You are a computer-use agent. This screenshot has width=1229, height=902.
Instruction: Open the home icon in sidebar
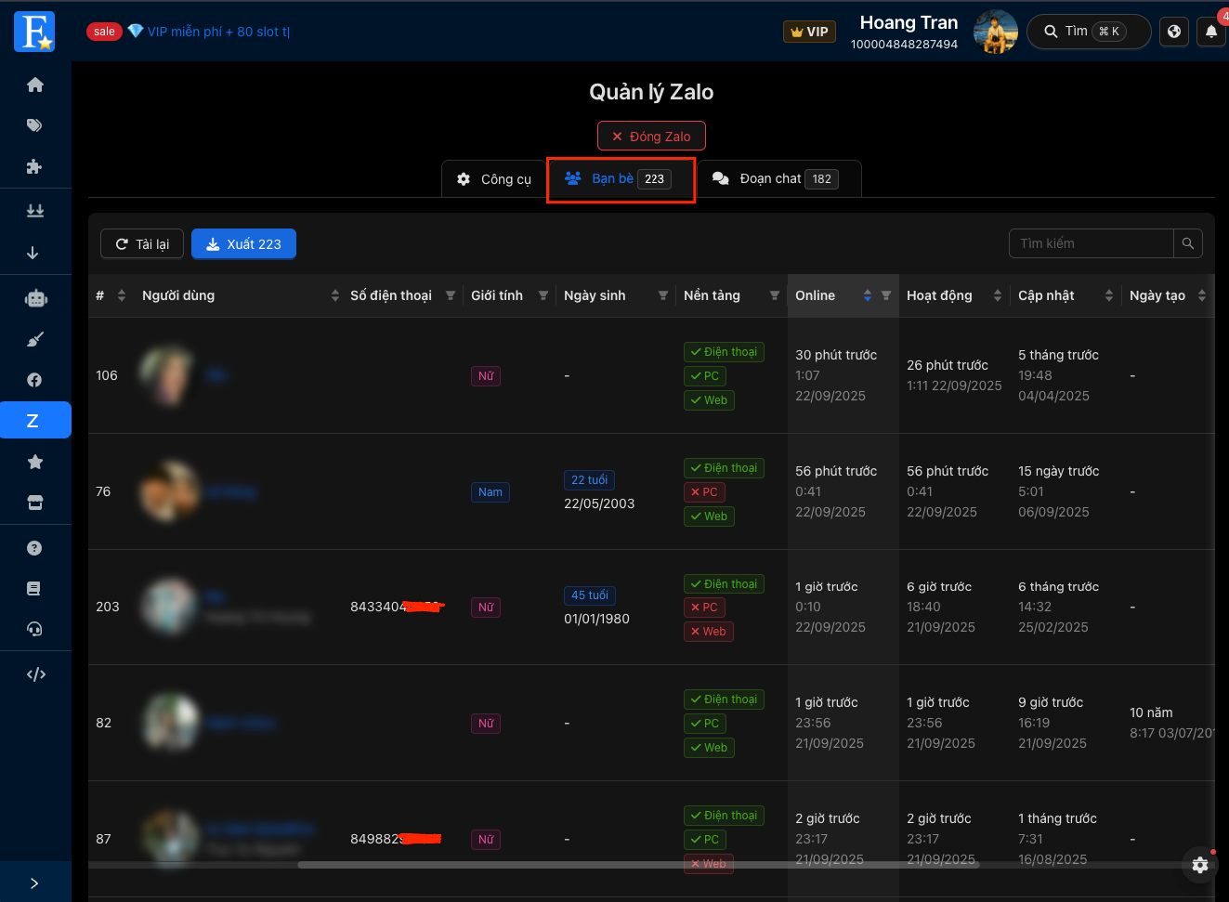pos(35,85)
